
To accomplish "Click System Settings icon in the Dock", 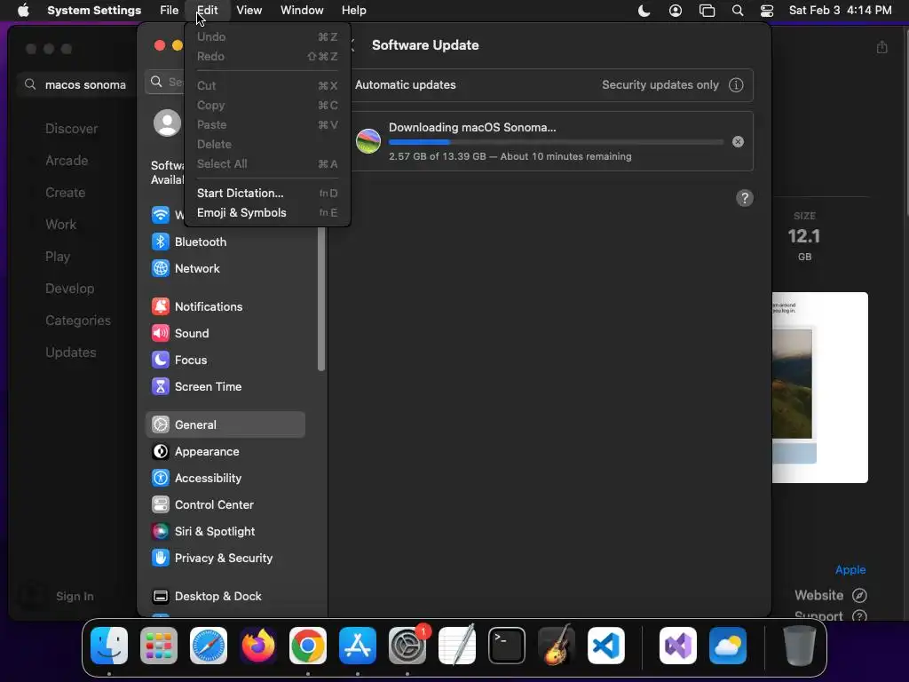I will [x=407, y=646].
